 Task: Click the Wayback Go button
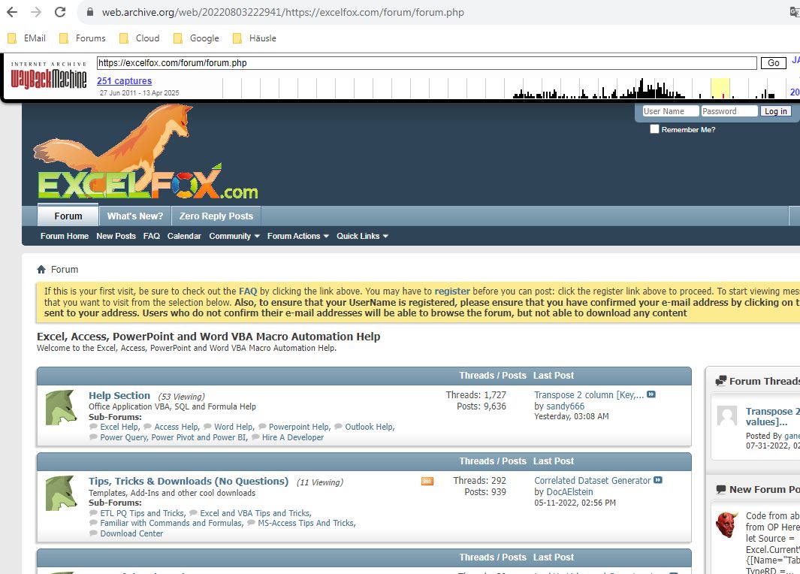[x=774, y=63]
